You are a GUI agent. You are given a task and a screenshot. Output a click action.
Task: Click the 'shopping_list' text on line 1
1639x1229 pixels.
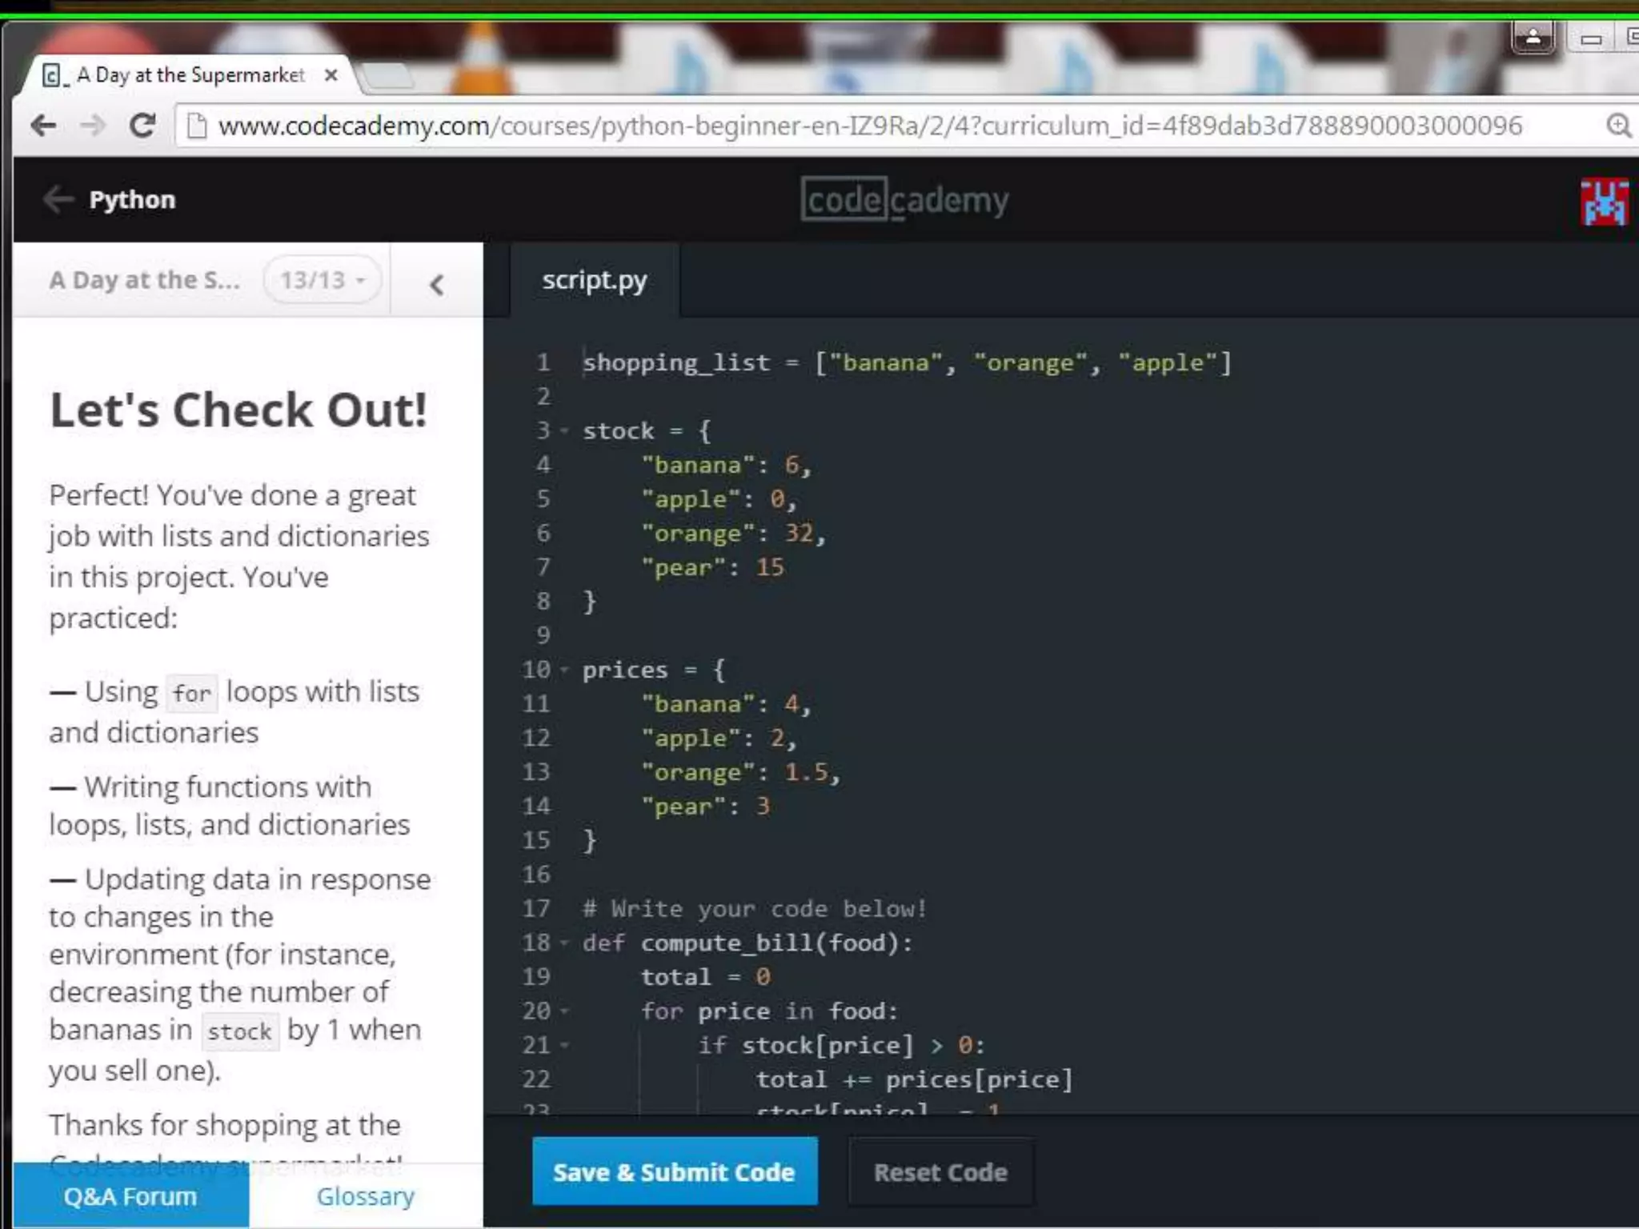point(676,363)
